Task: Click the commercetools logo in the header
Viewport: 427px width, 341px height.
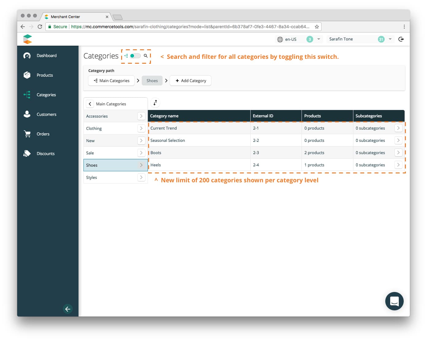Action: pyautogui.click(x=28, y=39)
